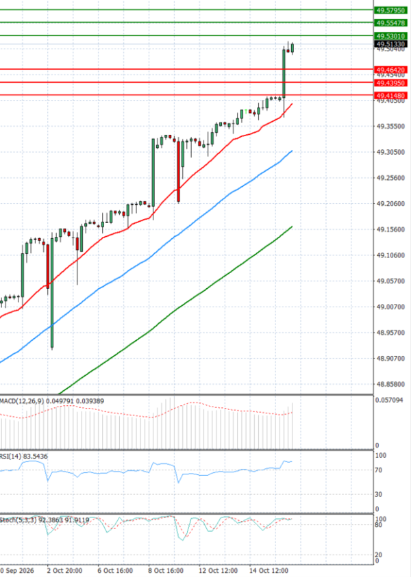Screen dimensions: 411x577
Task: Select the MACD(12,26,9) indicator label
Action: click(52, 400)
